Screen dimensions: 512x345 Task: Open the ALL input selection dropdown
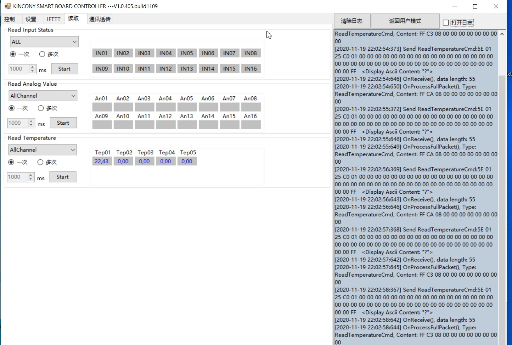[x=44, y=42]
